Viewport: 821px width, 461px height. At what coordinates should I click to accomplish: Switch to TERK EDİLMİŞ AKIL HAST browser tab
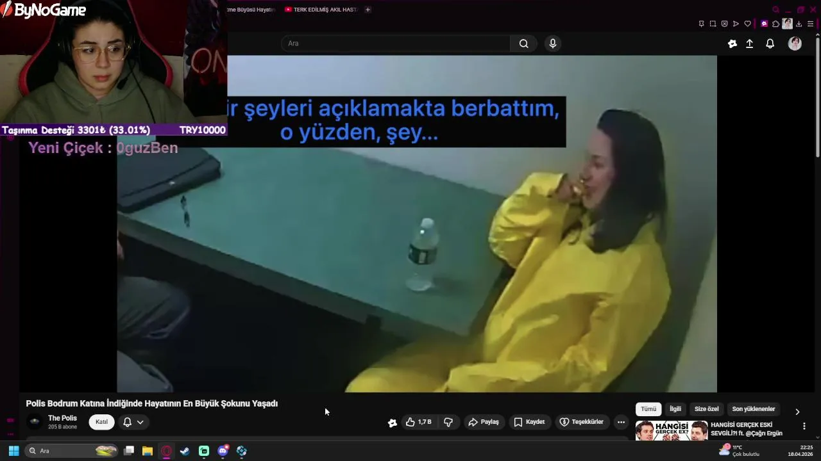tap(321, 10)
